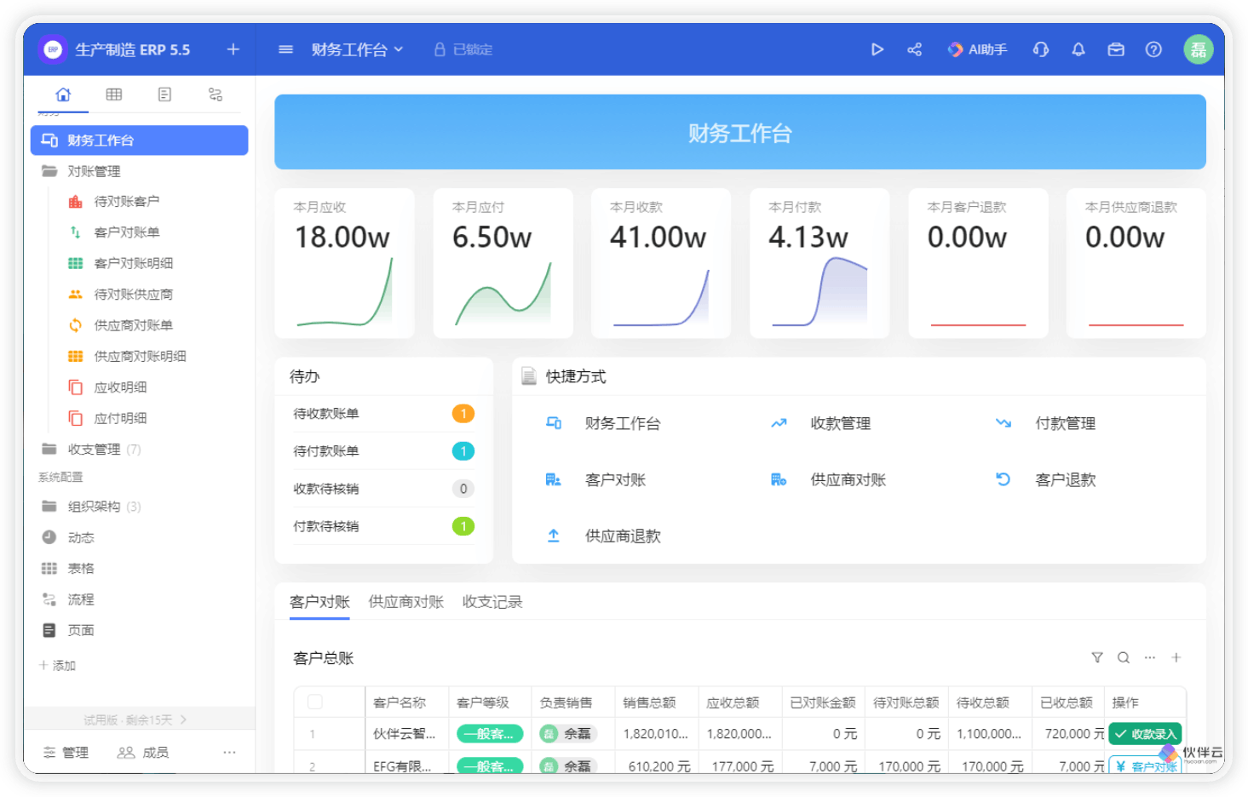
Task: Click the customer service headset icon
Action: [x=1040, y=50]
